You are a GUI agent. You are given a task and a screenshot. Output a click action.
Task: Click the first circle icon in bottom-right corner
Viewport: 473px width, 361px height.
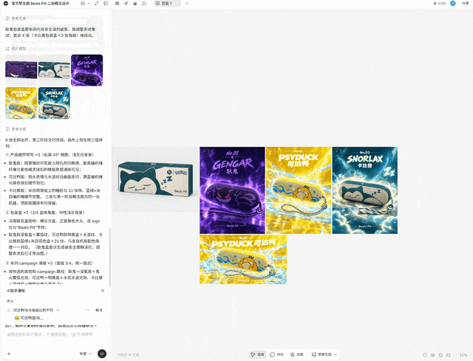pyautogui.click(x=425, y=355)
